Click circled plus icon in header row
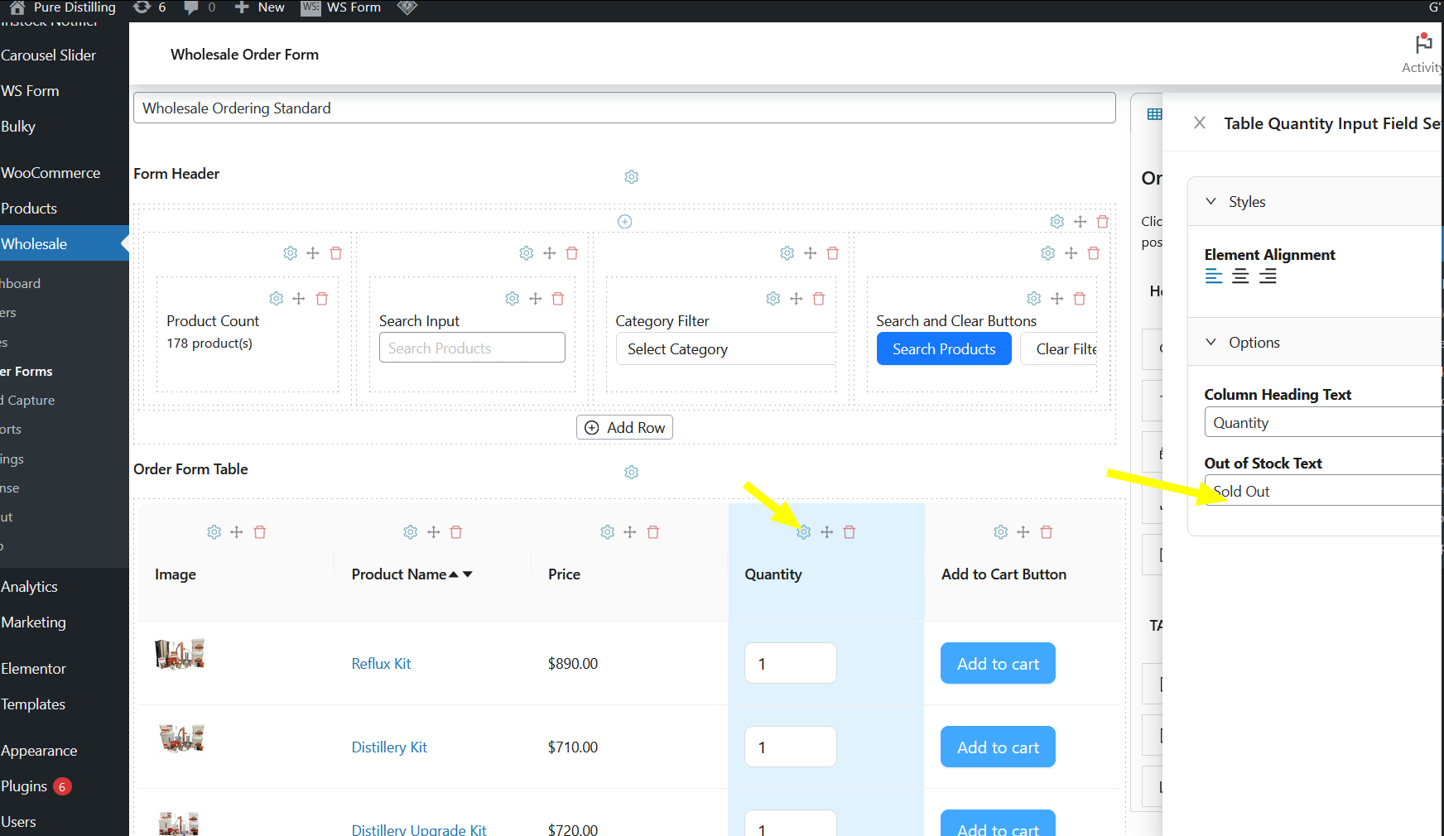1444x836 pixels. tap(625, 222)
